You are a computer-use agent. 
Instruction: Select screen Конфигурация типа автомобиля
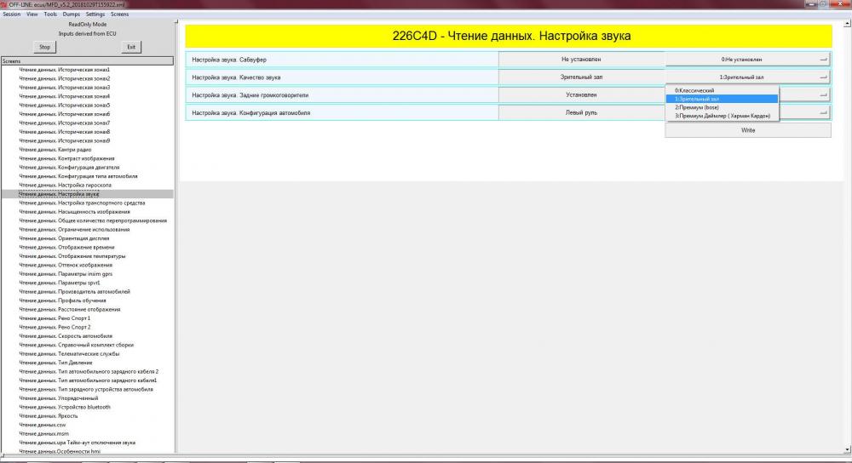point(78,176)
